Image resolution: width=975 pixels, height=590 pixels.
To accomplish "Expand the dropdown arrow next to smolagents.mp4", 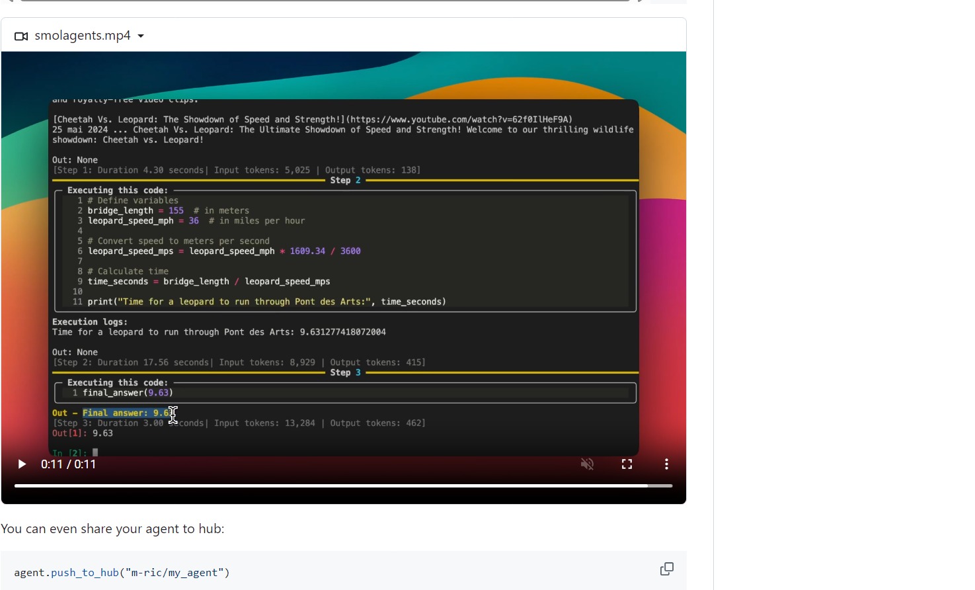I will pos(141,36).
